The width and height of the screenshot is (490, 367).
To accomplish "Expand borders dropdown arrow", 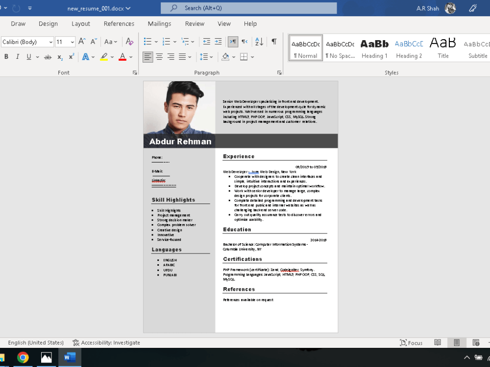I will pos(252,57).
